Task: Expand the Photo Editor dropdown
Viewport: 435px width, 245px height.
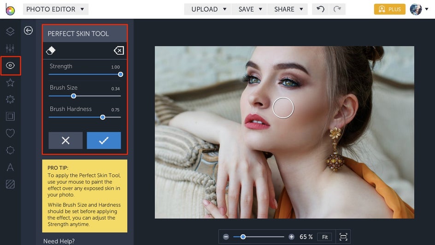Action: (x=55, y=9)
